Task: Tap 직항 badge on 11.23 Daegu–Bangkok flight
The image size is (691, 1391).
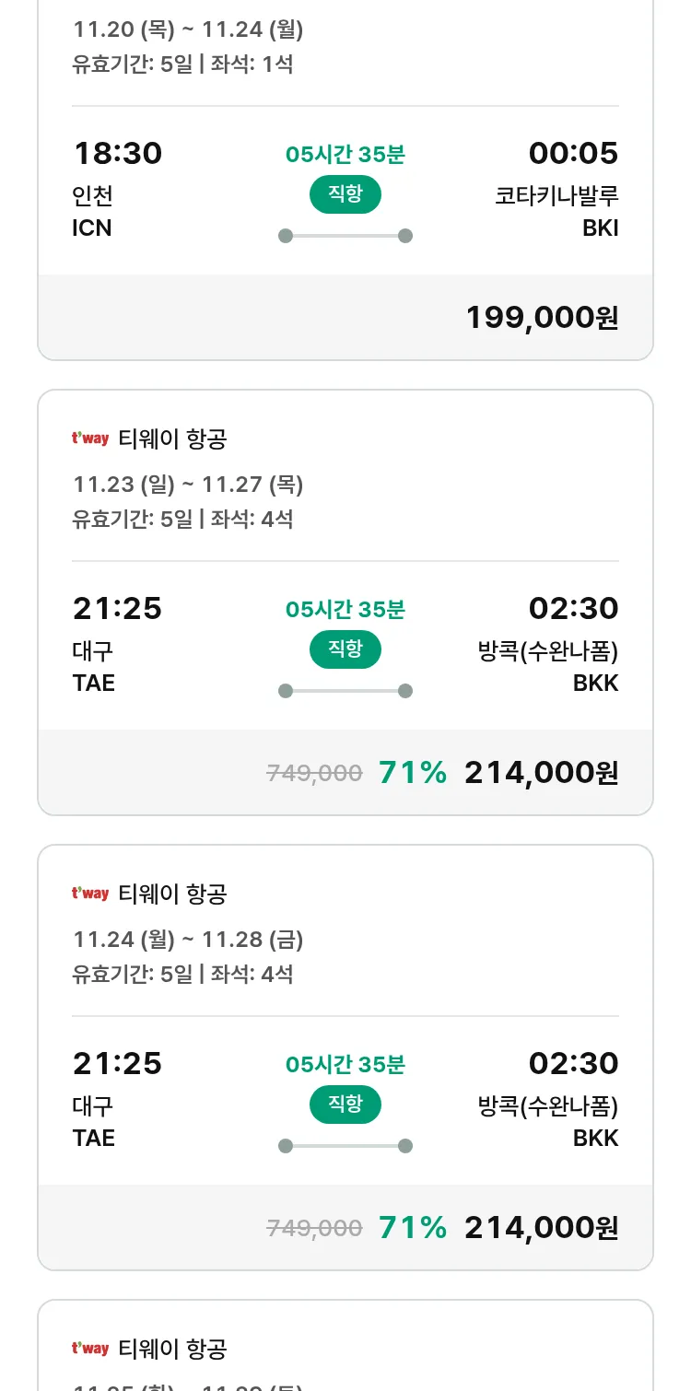Action: [x=345, y=649]
